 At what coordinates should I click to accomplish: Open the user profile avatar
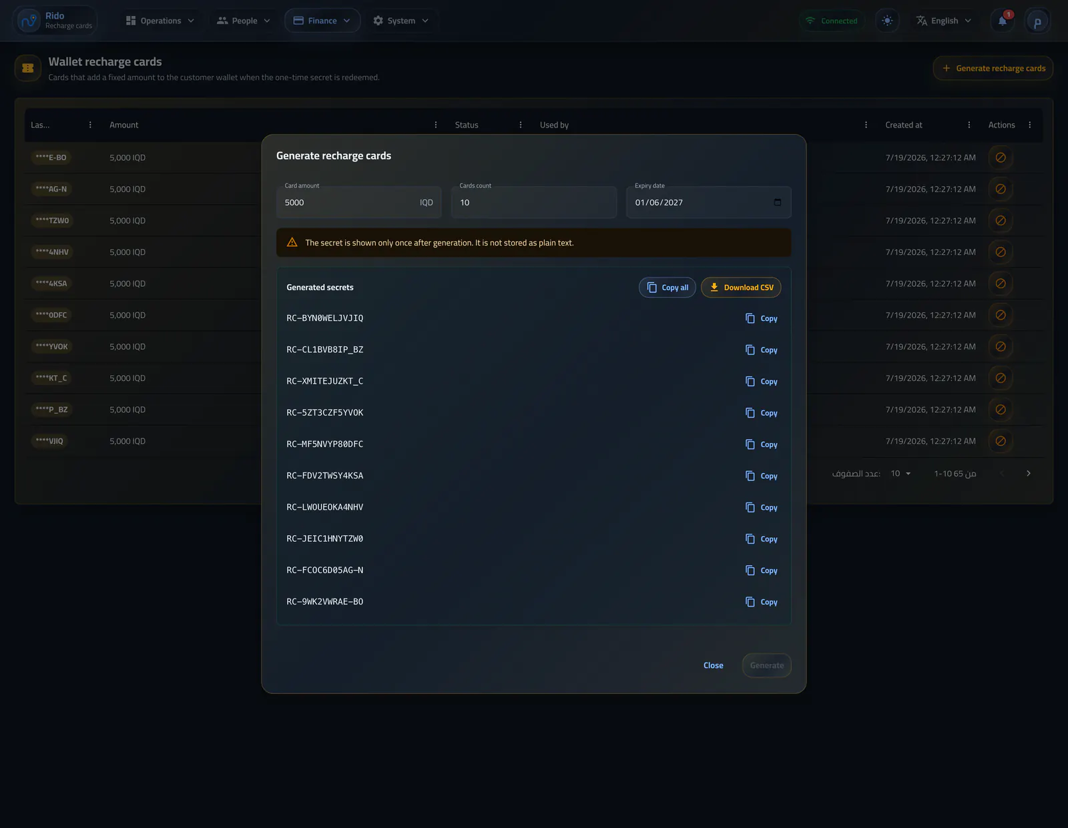pos(1037,21)
